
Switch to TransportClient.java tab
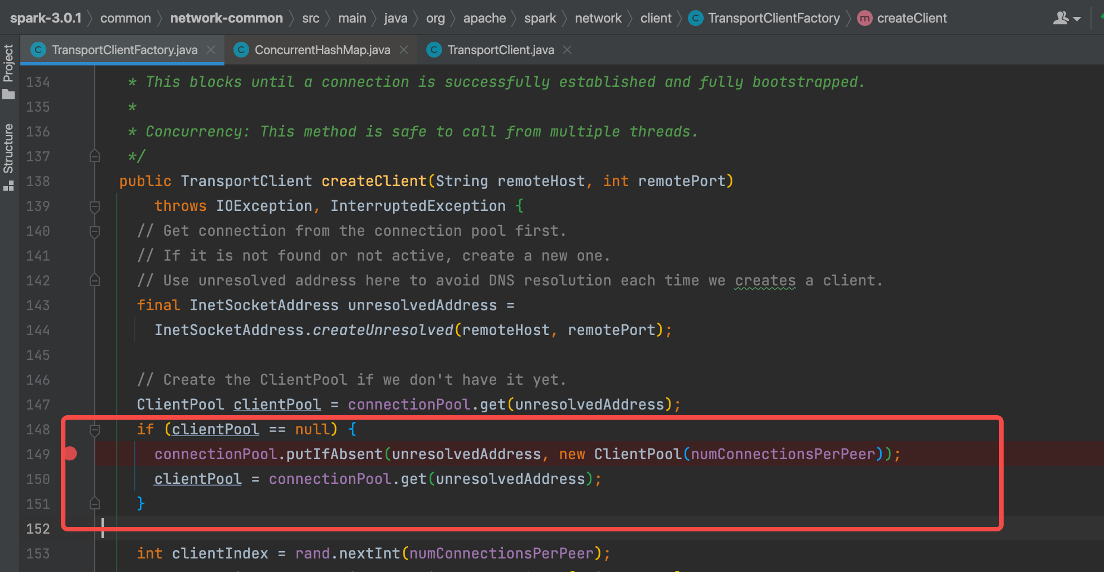coord(501,50)
